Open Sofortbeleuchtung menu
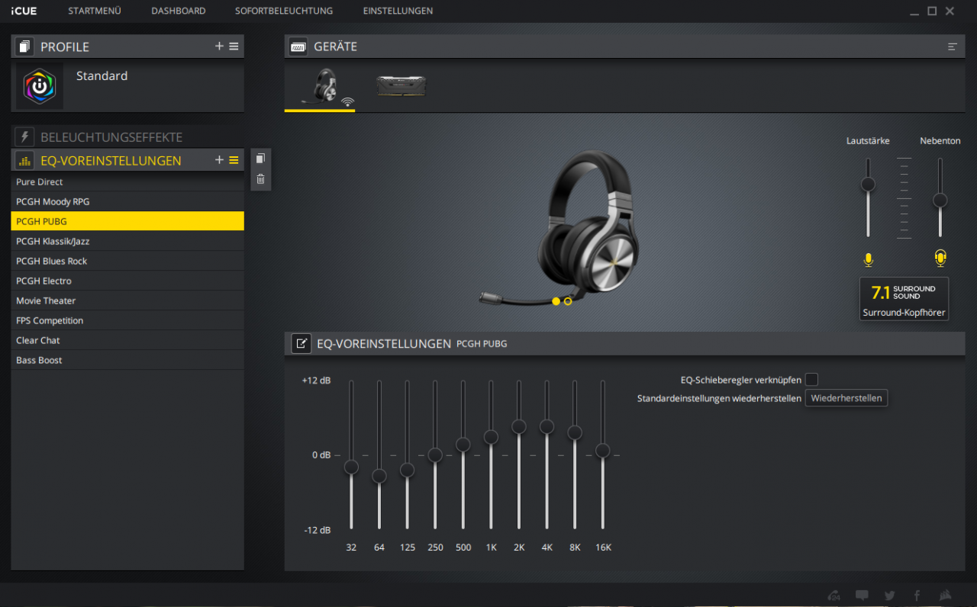The image size is (977, 607). click(x=284, y=11)
